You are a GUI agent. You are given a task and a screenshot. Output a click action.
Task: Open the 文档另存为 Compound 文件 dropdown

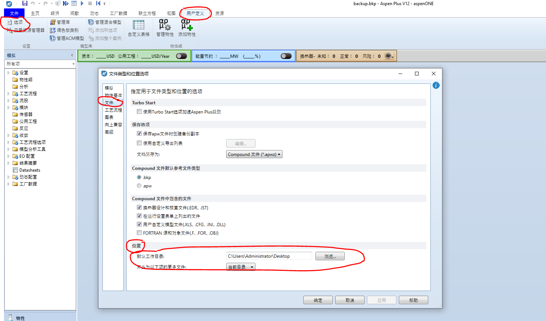254,154
